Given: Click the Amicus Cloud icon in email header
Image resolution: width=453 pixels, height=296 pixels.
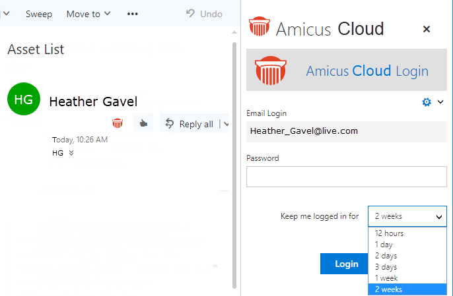Looking at the screenshot, I should [118, 123].
